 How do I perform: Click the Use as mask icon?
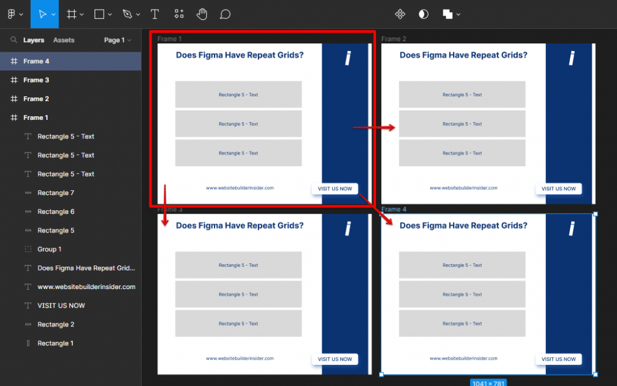tap(423, 13)
